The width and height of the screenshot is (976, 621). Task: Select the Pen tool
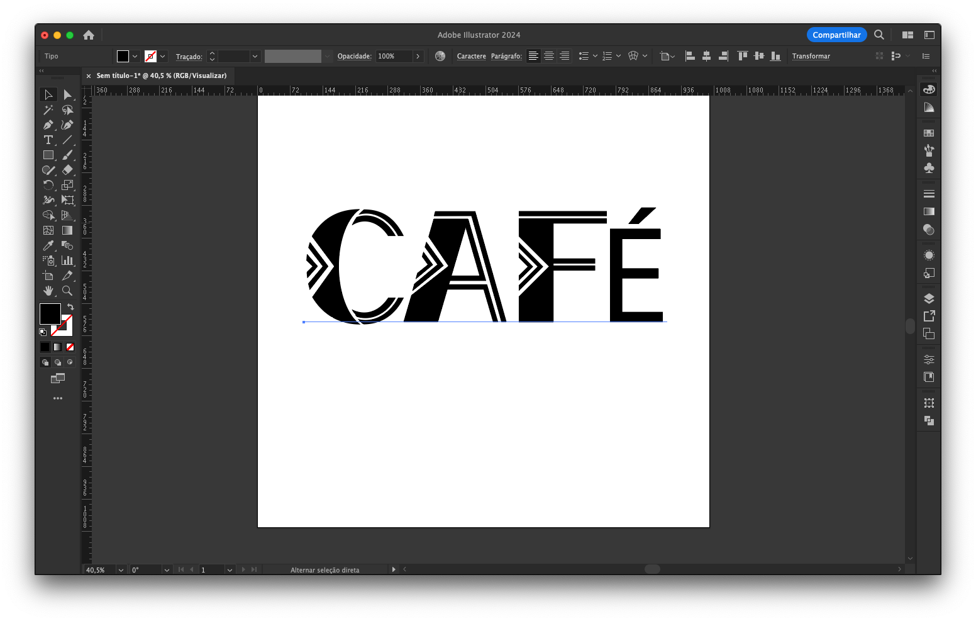48,125
